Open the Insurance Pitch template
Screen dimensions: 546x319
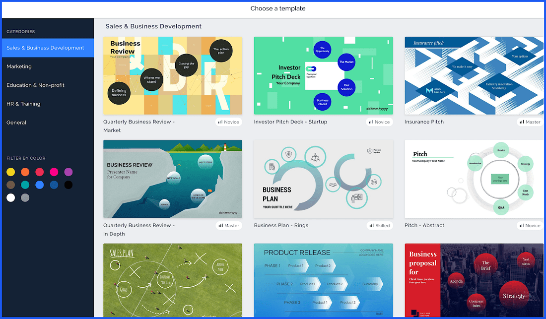click(474, 75)
